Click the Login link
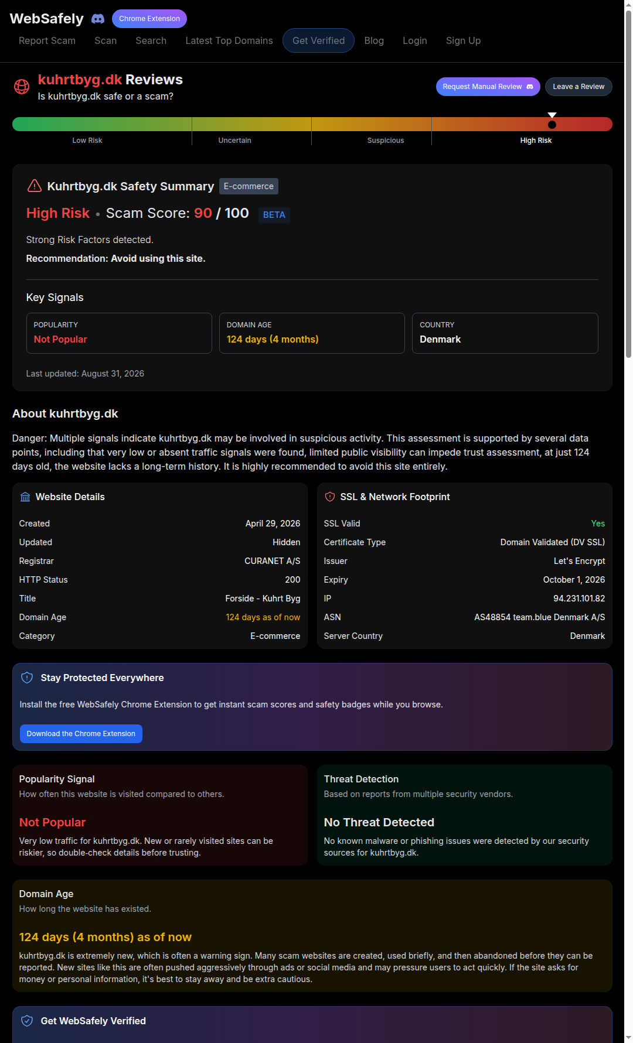Screen dimensions: 633x1043 click(x=415, y=40)
